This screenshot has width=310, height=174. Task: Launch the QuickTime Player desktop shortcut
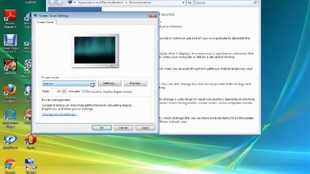[10, 118]
